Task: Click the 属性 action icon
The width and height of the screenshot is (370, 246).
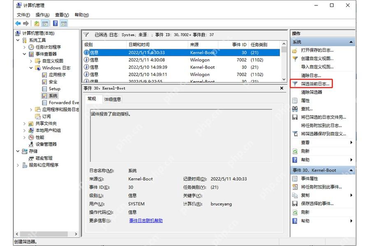Action: pos(295,100)
